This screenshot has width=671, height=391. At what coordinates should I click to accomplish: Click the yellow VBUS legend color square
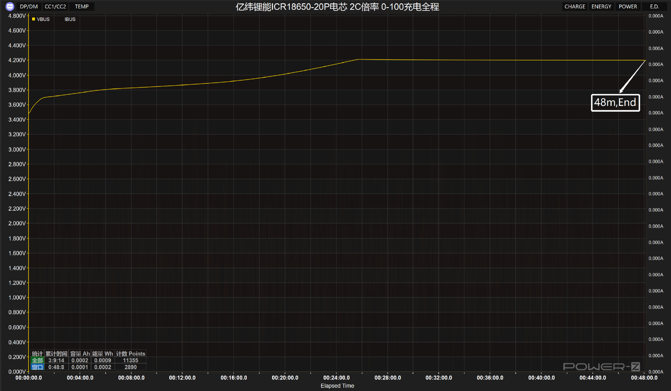[x=34, y=19]
